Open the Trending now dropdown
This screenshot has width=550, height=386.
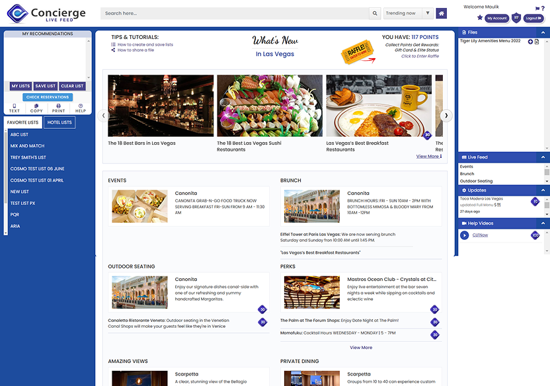pos(409,13)
